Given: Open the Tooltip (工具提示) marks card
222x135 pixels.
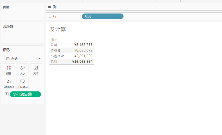Looking at the screenshot, I should (23, 83).
